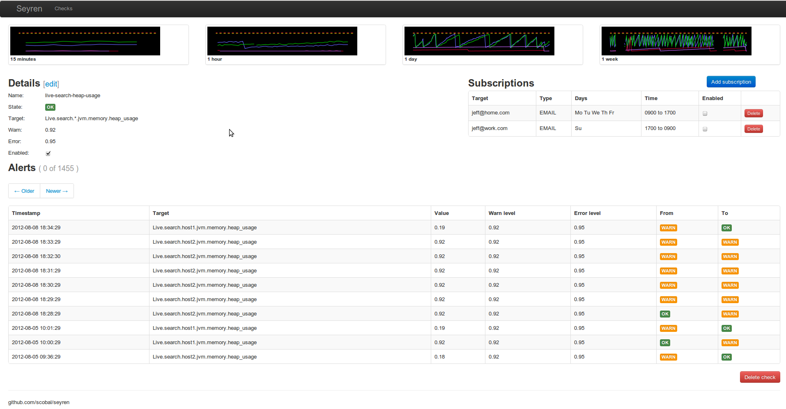This screenshot has height=409, width=786.
Task: Click the OK To badge in 09:36:29 row
Action: pyautogui.click(x=726, y=357)
